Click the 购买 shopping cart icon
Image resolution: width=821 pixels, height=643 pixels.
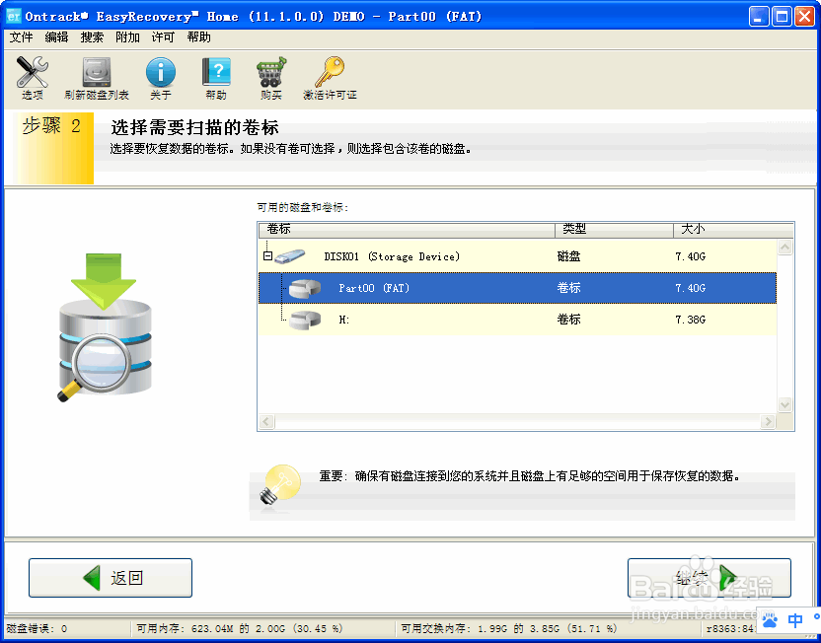coord(271,72)
